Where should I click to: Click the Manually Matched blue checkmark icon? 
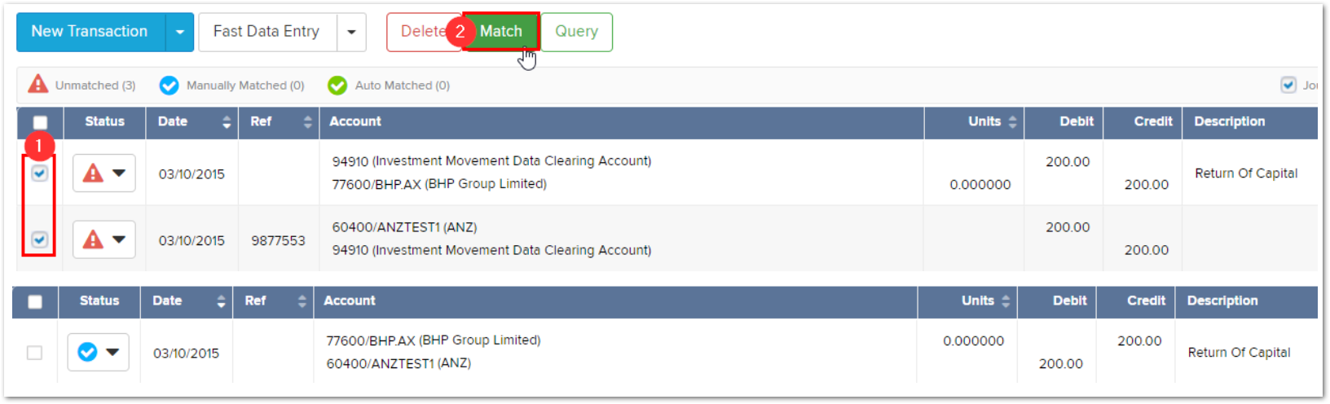click(169, 86)
